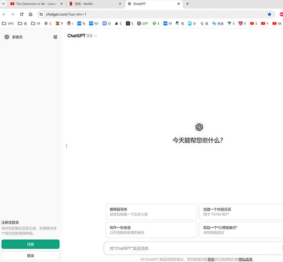The width and height of the screenshot is (283, 262).
Task: Select the ChatGPT browser tab
Action: [154, 4]
